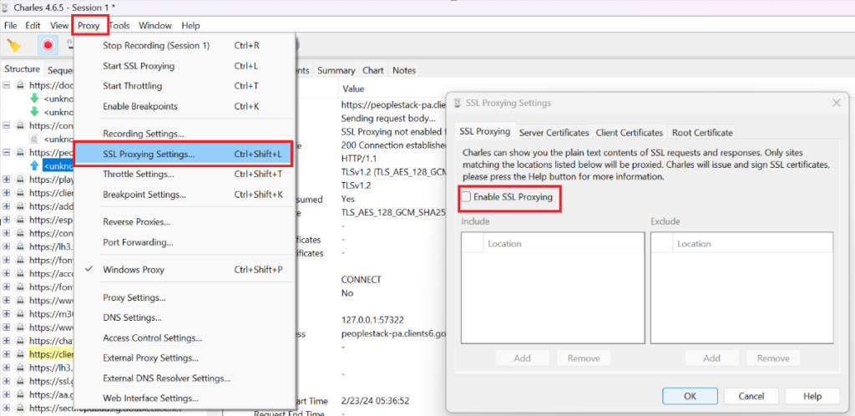Screen dimensions: 855x416
Task: Expand the https://add host node
Action: click(6, 206)
